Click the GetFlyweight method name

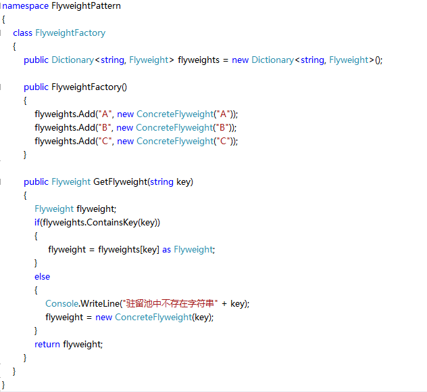tap(120, 182)
